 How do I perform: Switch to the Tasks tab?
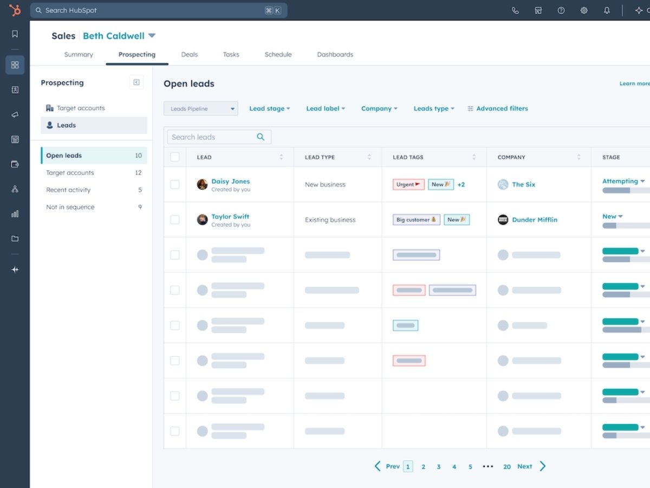point(231,54)
